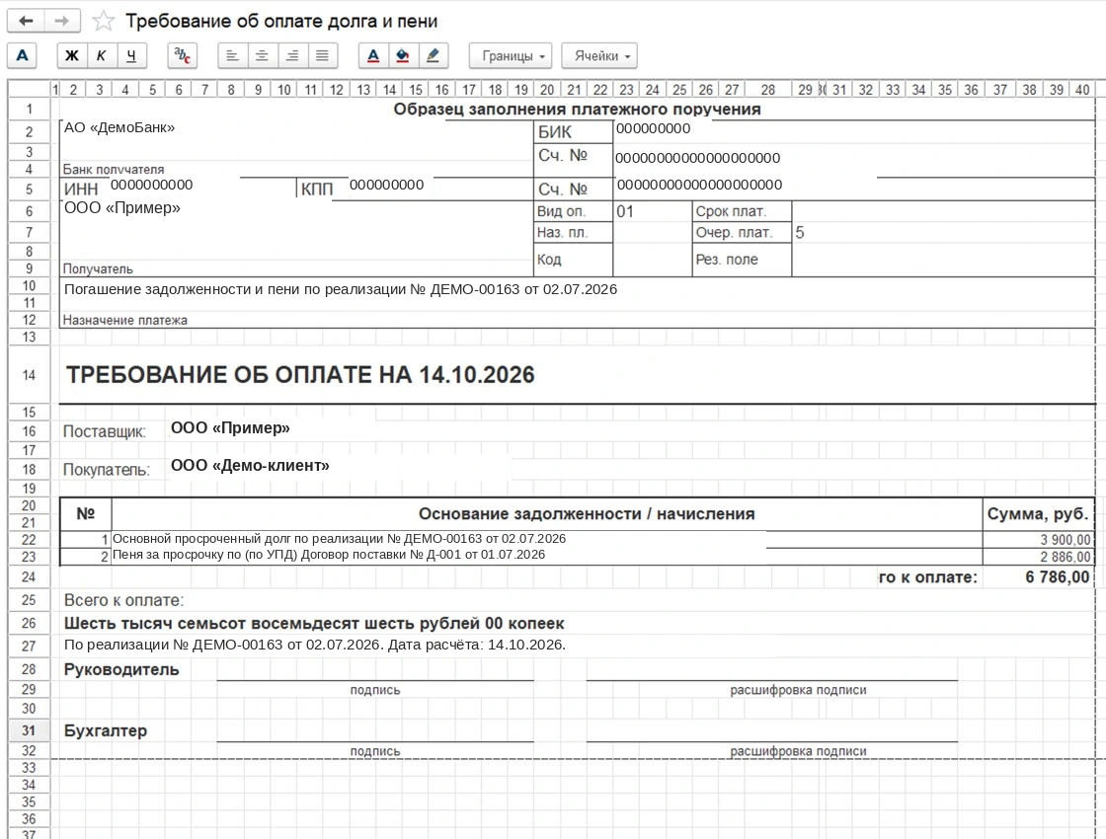Select row 31 via its row header
The height and width of the screenshot is (839, 1106).
click(29, 730)
